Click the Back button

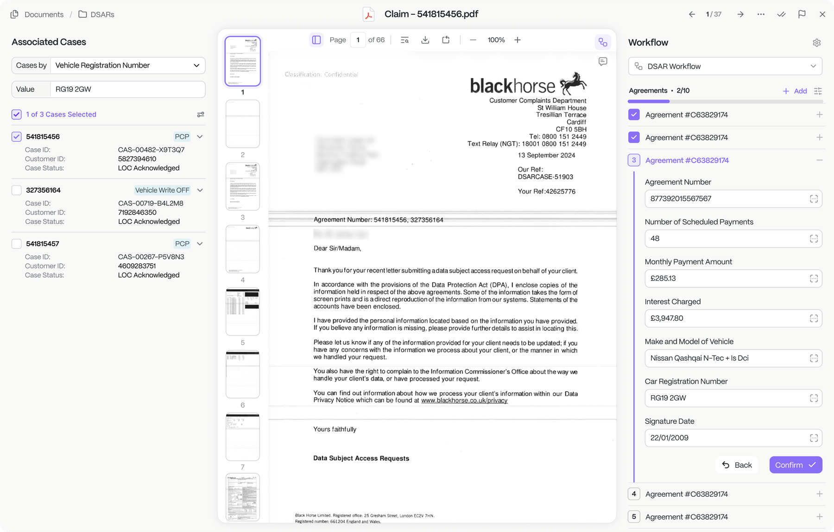coord(737,465)
